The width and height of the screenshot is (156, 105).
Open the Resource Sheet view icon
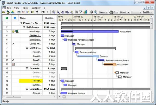point(32,12)
